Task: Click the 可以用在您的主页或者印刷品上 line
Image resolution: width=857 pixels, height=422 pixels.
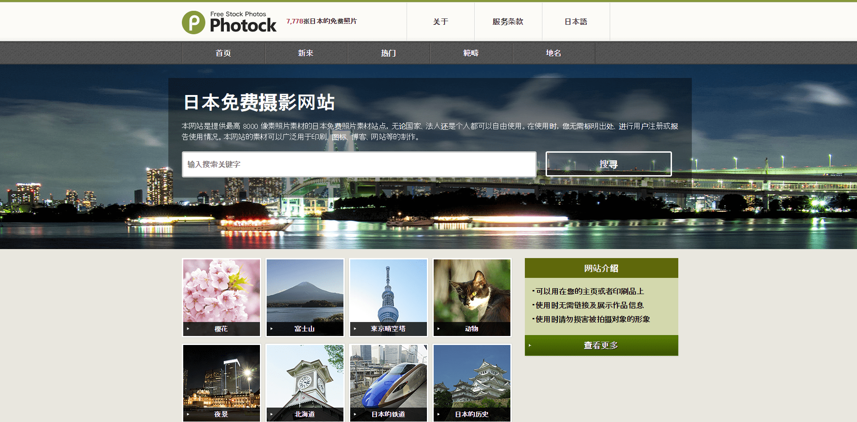Action: pyautogui.click(x=588, y=291)
